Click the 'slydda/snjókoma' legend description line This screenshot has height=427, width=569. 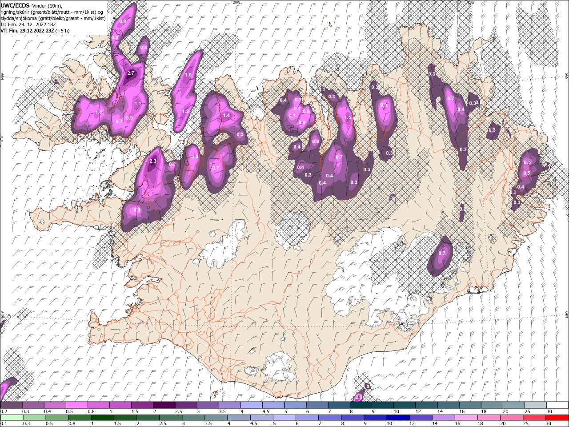(x=53, y=18)
